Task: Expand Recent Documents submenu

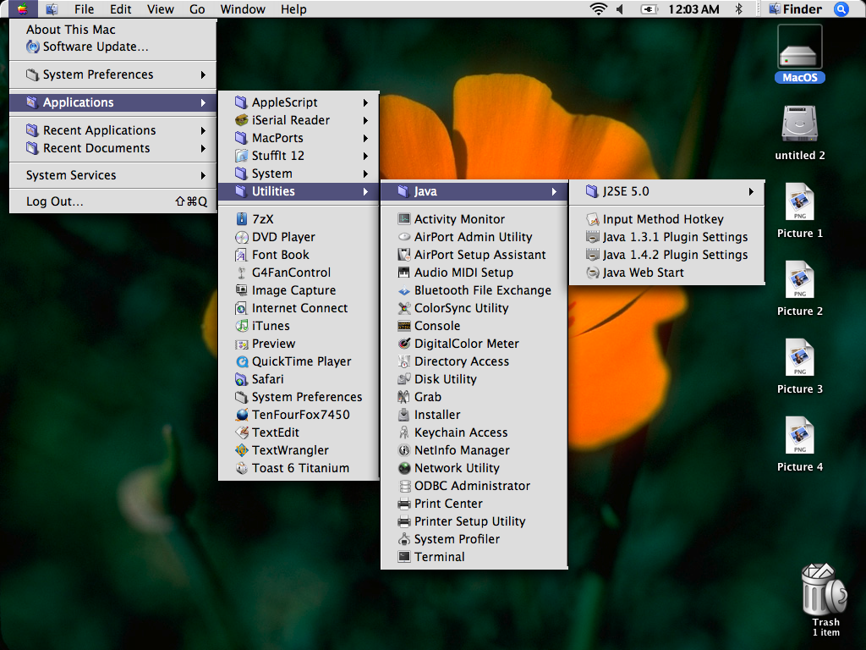Action: (x=112, y=147)
